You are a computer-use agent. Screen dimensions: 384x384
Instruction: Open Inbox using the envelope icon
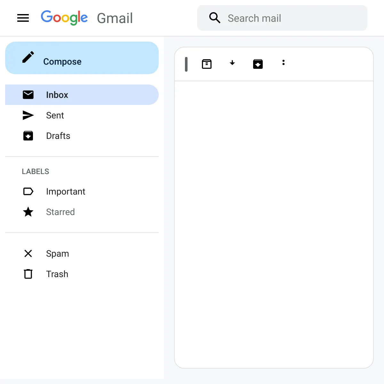click(28, 95)
